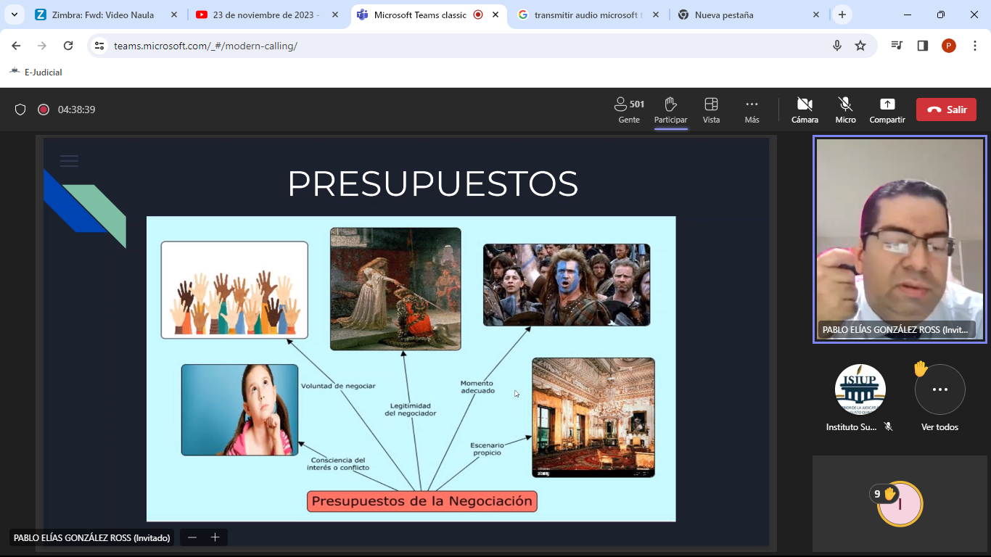Click the raised-hands count badge
Viewport: 991px width, 557px height.
885,494
